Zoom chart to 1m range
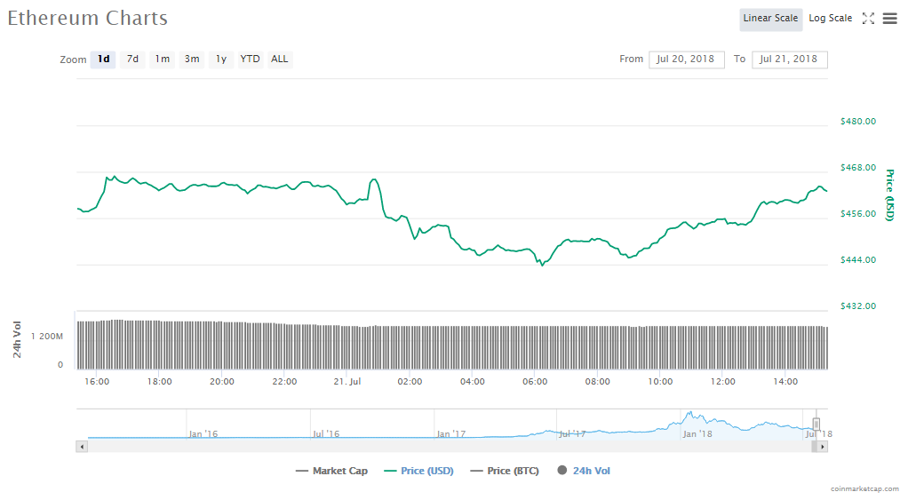908x500 pixels. point(162,60)
